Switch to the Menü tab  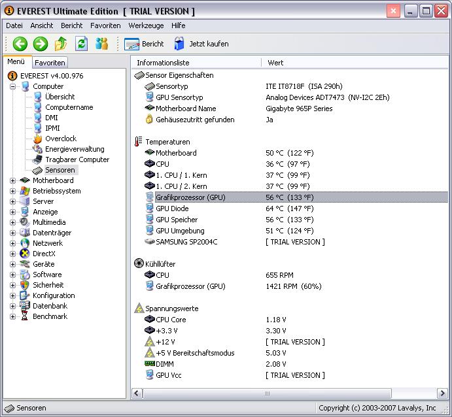tap(16, 61)
